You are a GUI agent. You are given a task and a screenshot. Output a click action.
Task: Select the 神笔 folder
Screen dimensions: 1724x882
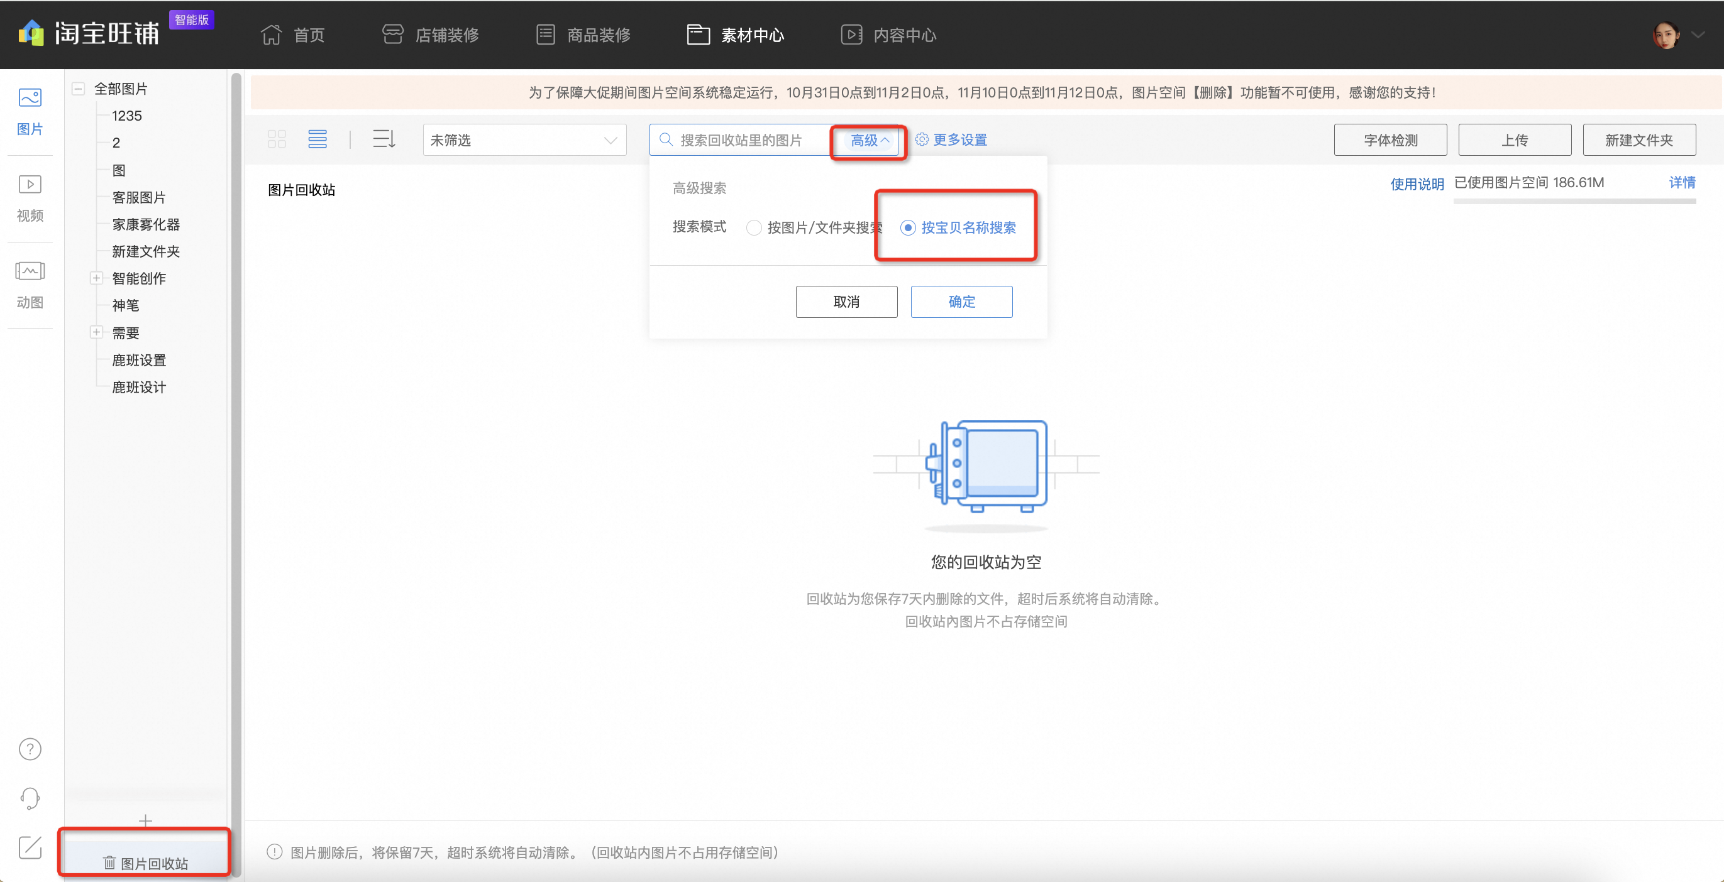tap(126, 305)
